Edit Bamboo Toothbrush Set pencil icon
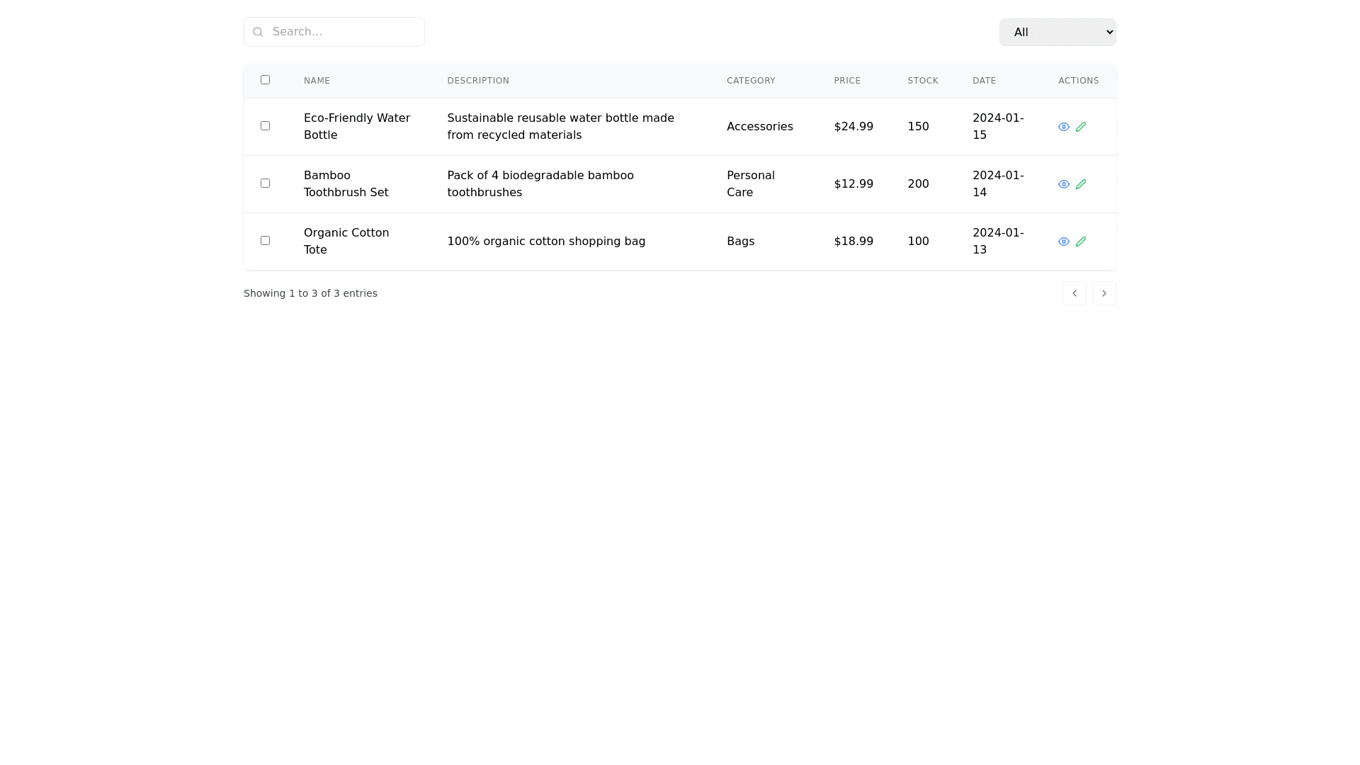1360x765 pixels. 1080,184
